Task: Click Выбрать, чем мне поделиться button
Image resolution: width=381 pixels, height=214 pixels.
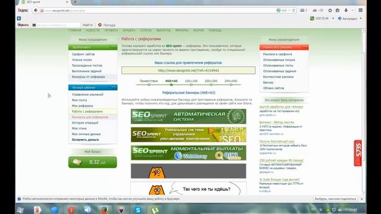Action: pos(335,199)
